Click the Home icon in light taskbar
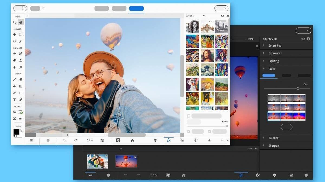 tap(132, 140)
